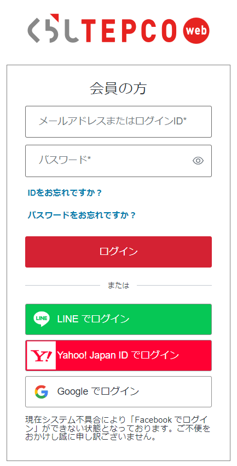Click the red web circle badge
The width and height of the screenshot is (237, 466).
(196, 31)
